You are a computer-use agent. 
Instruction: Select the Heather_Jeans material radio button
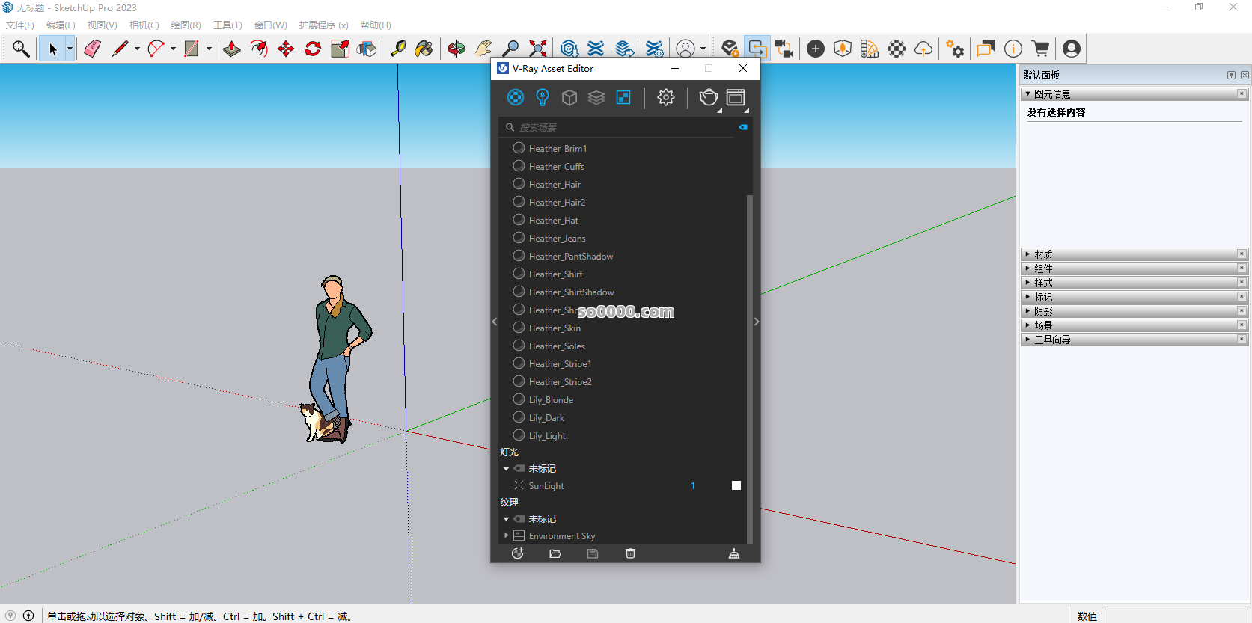(519, 238)
